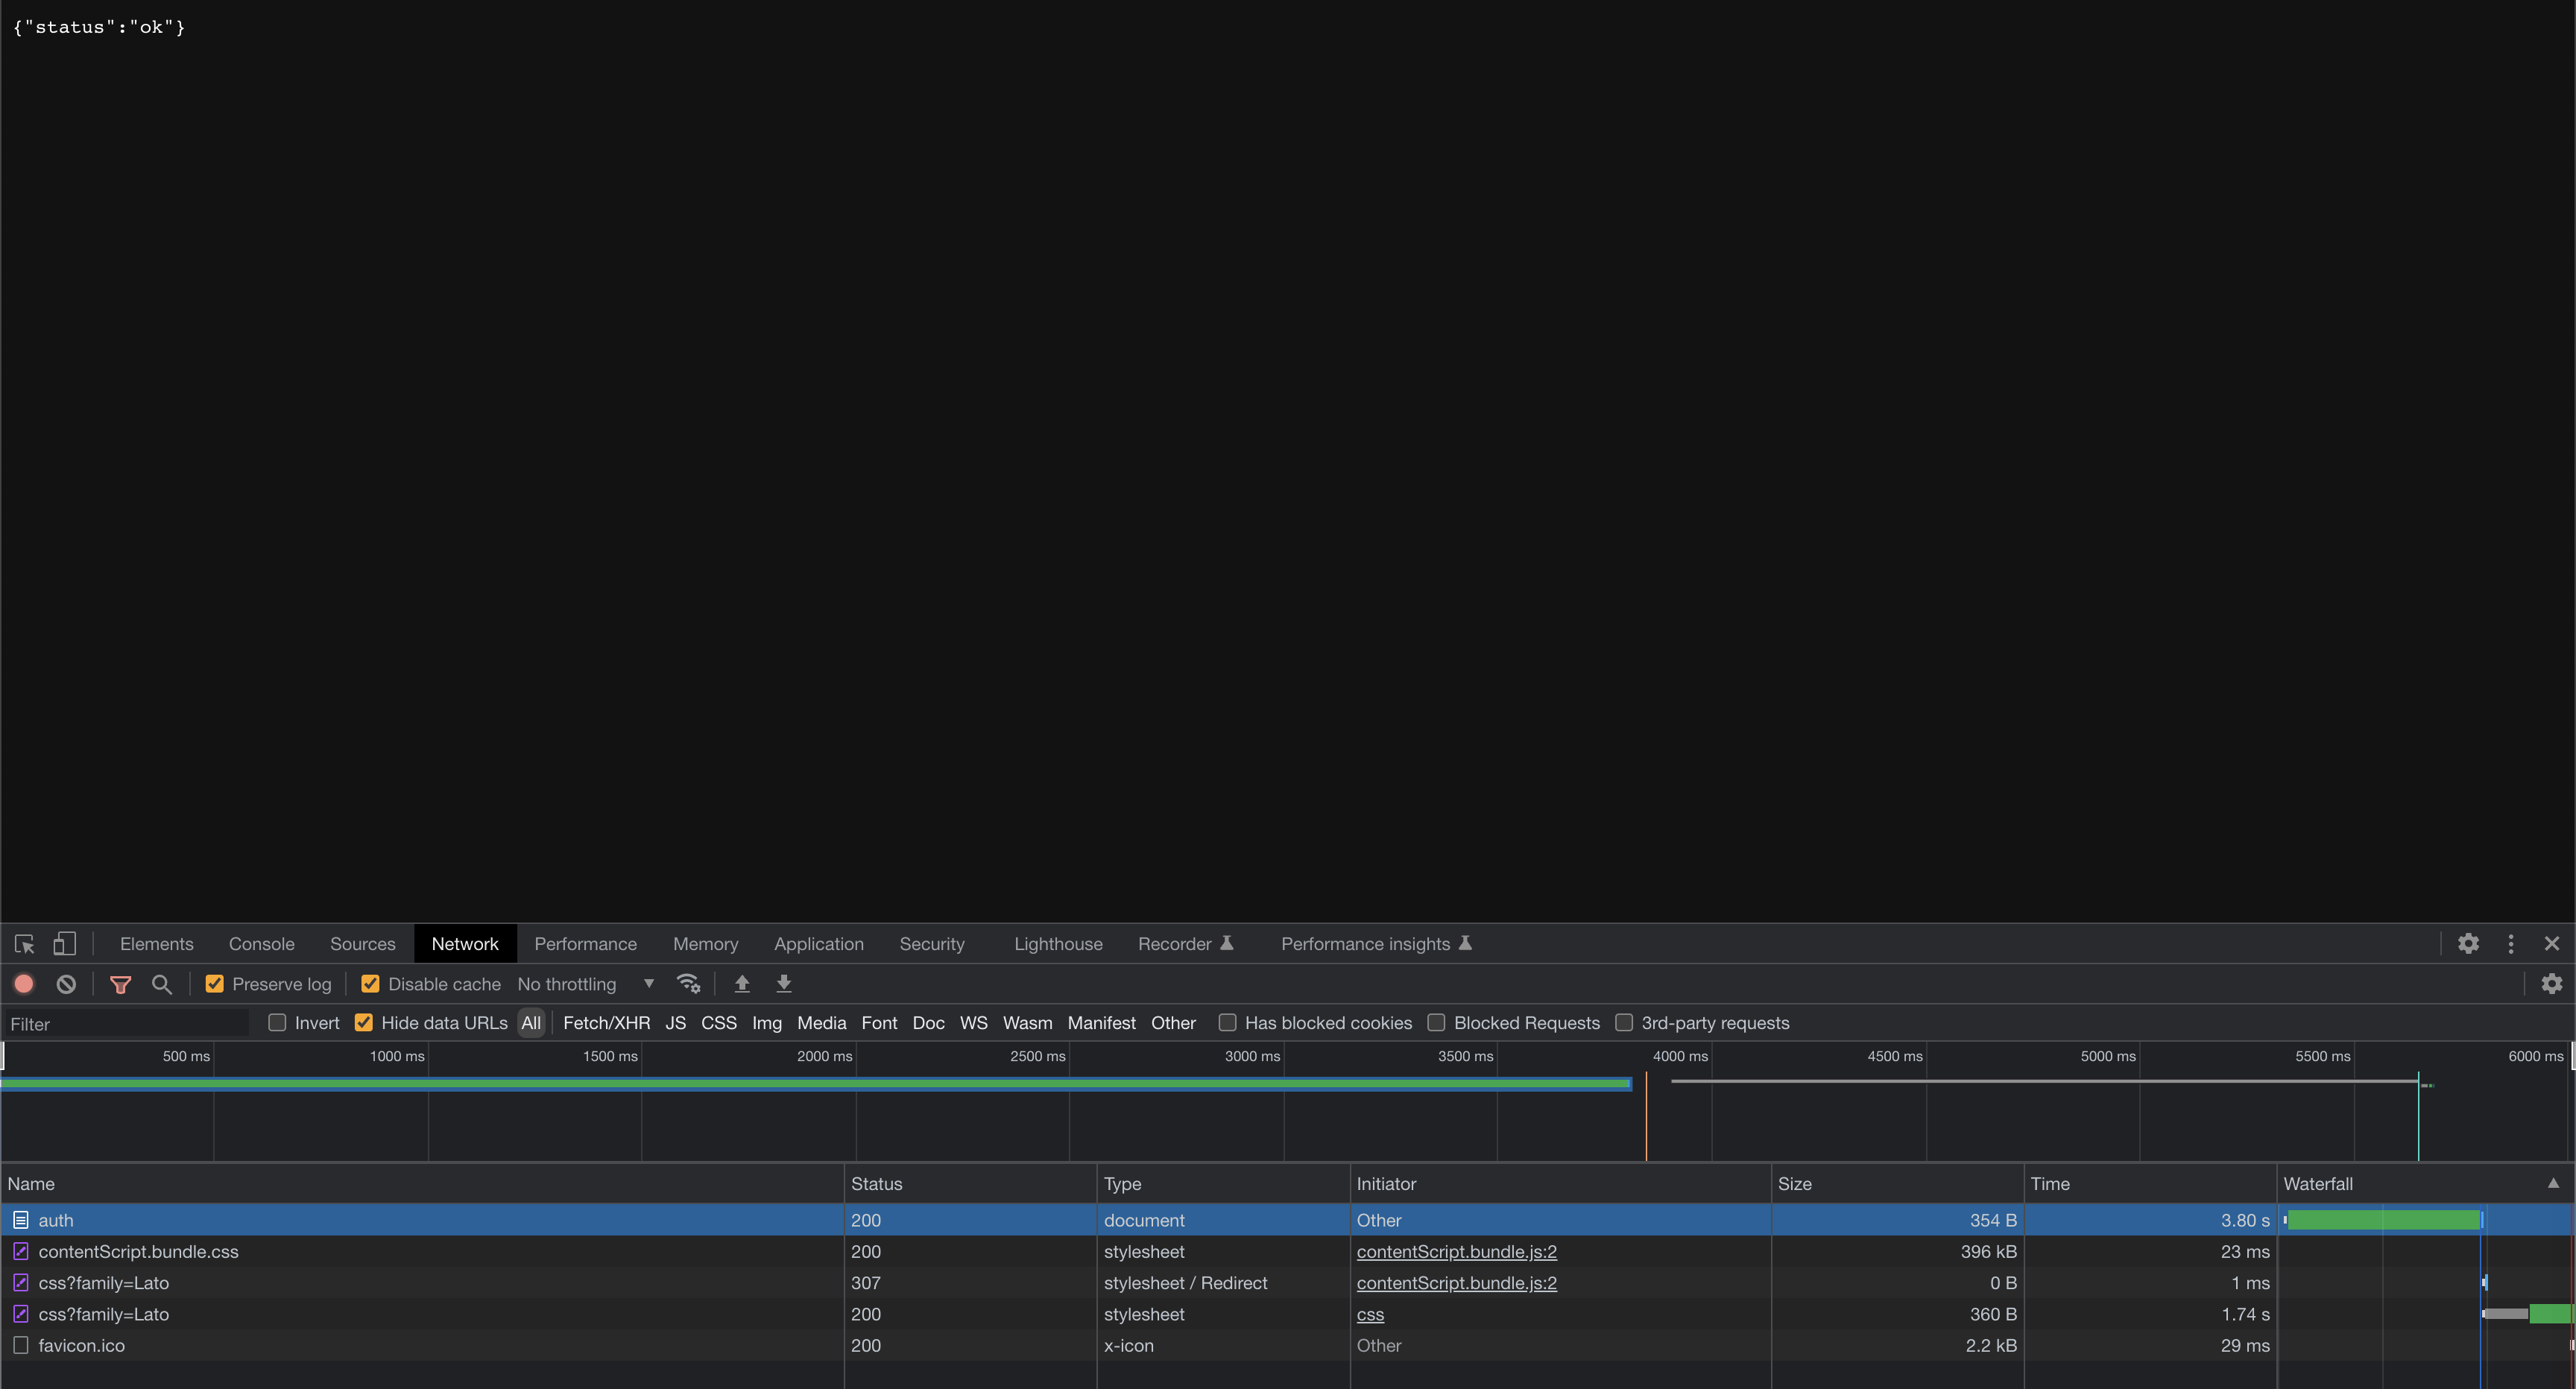Click the inspect element picker icon
Screen dimensions: 2576x1389
(x=25, y=943)
